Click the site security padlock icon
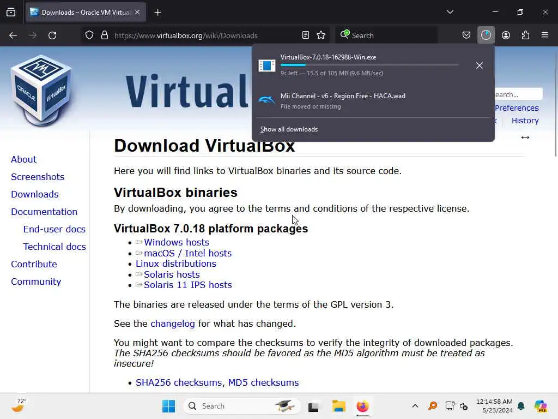Viewport: 558px width, 419px height. pyautogui.click(x=104, y=35)
